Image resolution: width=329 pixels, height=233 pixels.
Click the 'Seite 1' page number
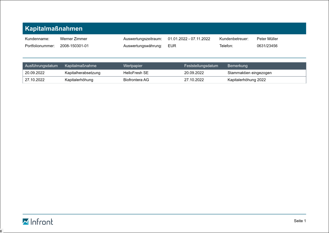click(300, 221)
